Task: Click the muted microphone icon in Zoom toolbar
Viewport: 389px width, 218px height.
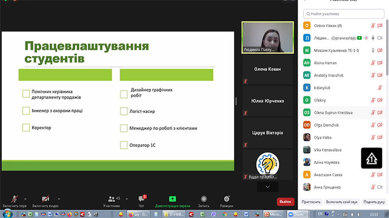Action: 15,199
